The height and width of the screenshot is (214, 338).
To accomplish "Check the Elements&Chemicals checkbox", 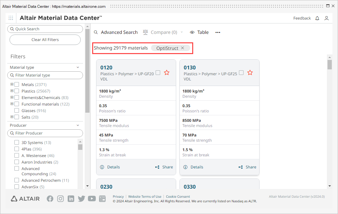I will coord(17,97).
